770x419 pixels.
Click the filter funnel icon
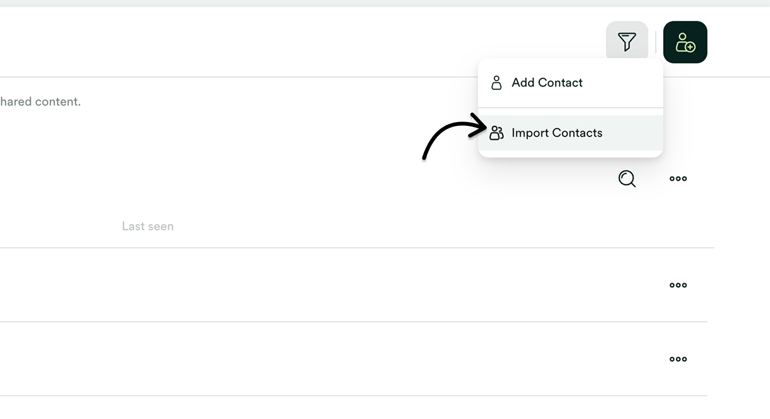(x=626, y=41)
